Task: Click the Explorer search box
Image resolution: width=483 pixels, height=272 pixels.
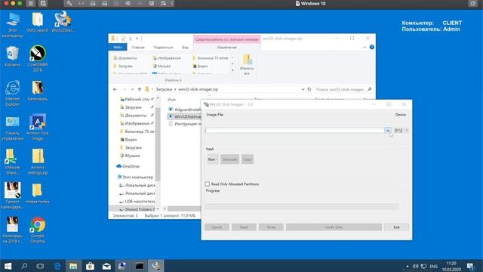Action: [x=343, y=89]
